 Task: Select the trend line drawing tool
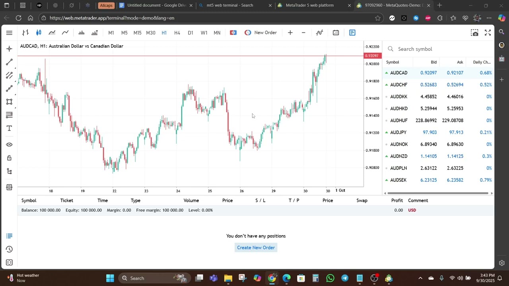point(9,62)
